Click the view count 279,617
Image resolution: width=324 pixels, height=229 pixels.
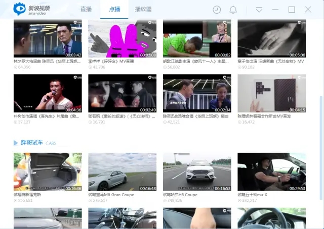point(98,200)
